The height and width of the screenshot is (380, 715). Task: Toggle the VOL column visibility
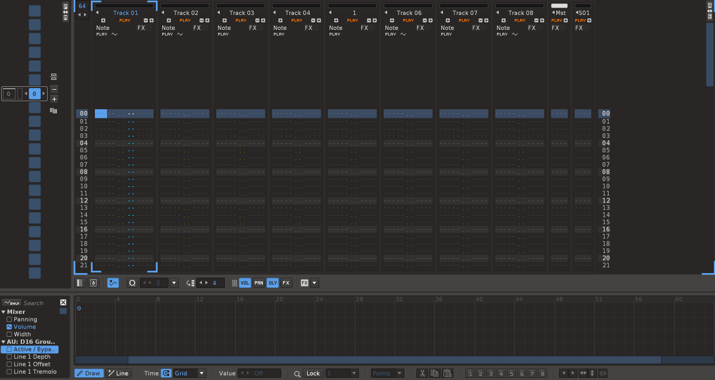click(x=245, y=283)
